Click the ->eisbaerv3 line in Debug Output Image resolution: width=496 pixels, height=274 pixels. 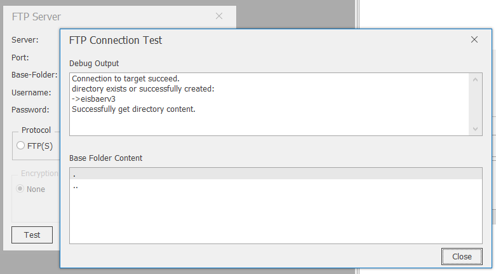click(93, 99)
